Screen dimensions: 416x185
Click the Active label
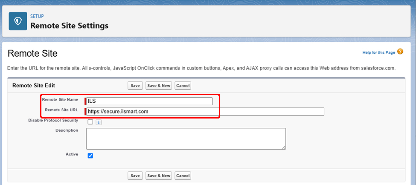coord(72,154)
